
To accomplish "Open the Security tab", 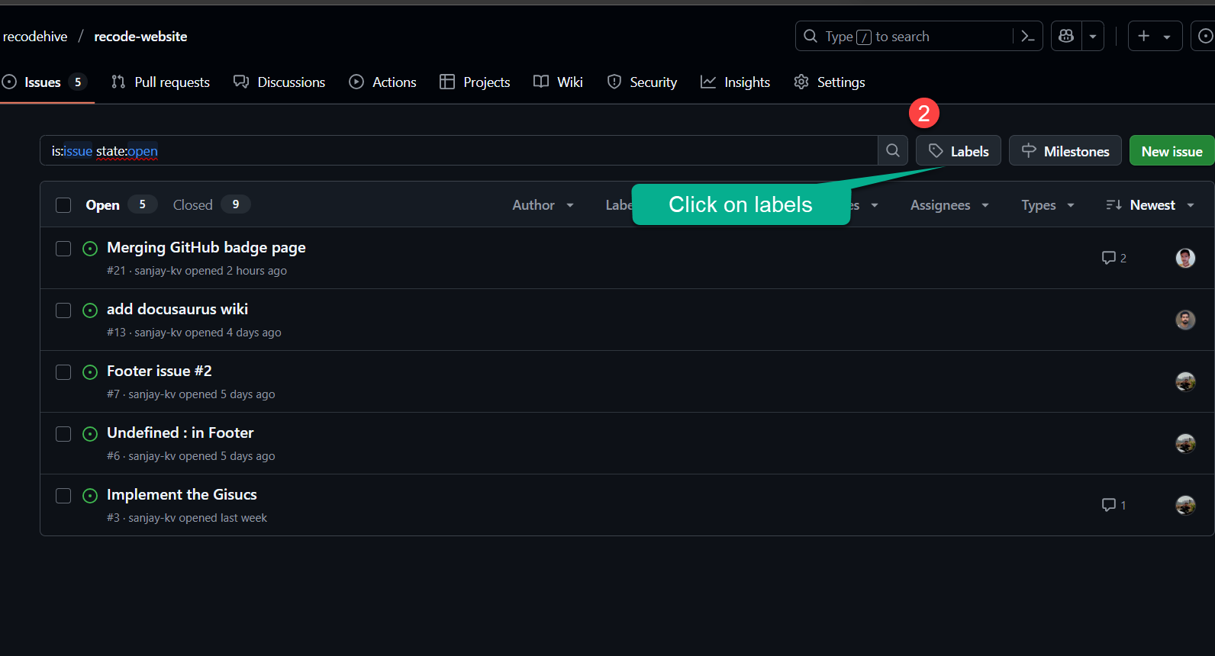I will pyautogui.click(x=642, y=82).
